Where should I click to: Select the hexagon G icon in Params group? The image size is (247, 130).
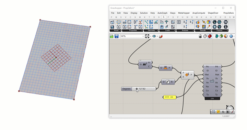pos(220,22)
